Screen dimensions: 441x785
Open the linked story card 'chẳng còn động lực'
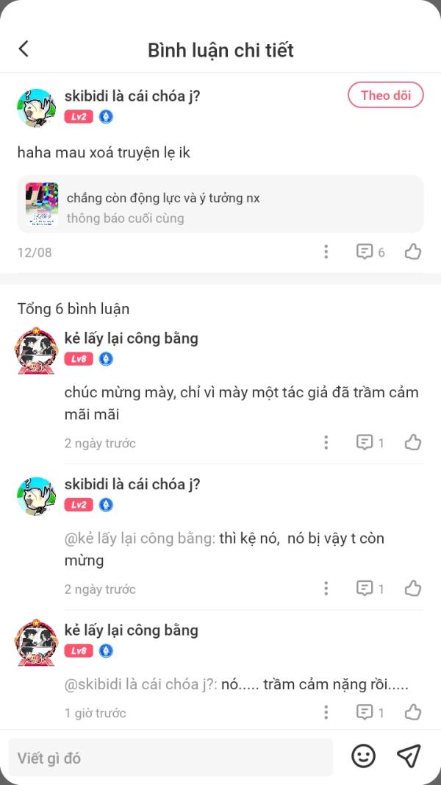pyautogui.click(x=220, y=205)
